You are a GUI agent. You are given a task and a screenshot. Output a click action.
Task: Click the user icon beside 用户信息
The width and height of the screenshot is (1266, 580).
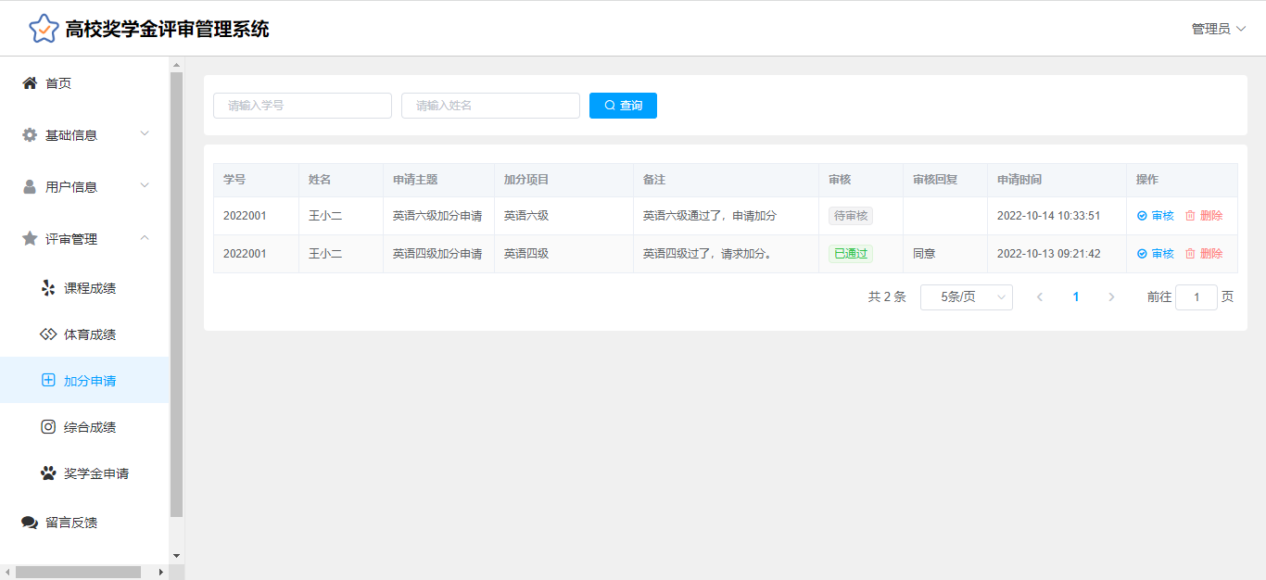tap(30, 187)
